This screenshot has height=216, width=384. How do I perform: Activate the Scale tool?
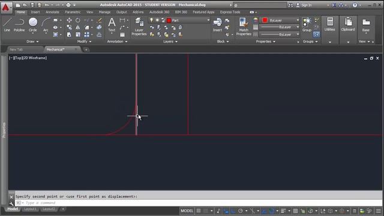pos(77,35)
